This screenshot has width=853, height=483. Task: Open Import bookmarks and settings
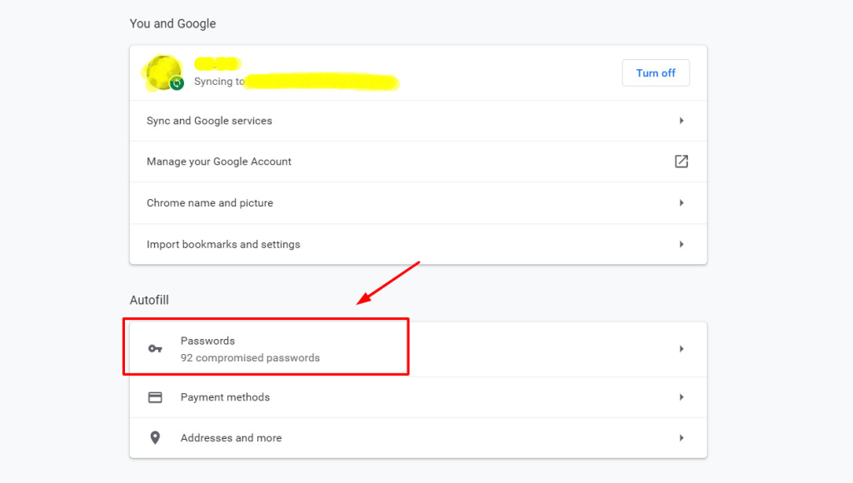point(418,244)
